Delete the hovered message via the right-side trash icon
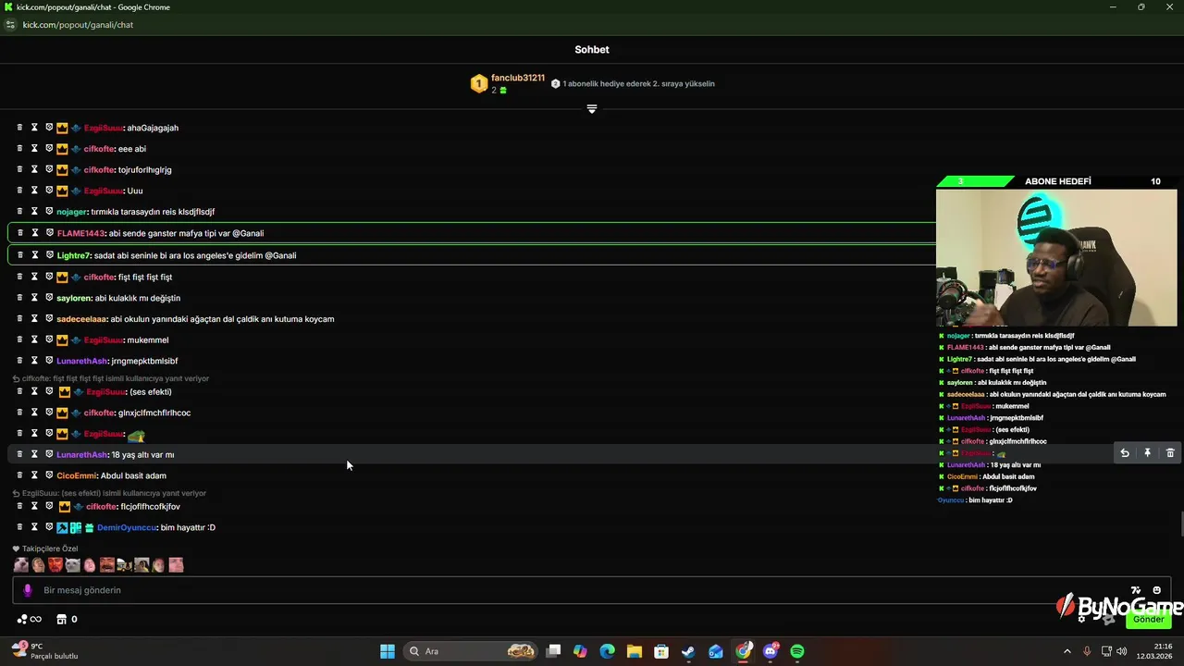1184x666 pixels. [x=1170, y=453]
